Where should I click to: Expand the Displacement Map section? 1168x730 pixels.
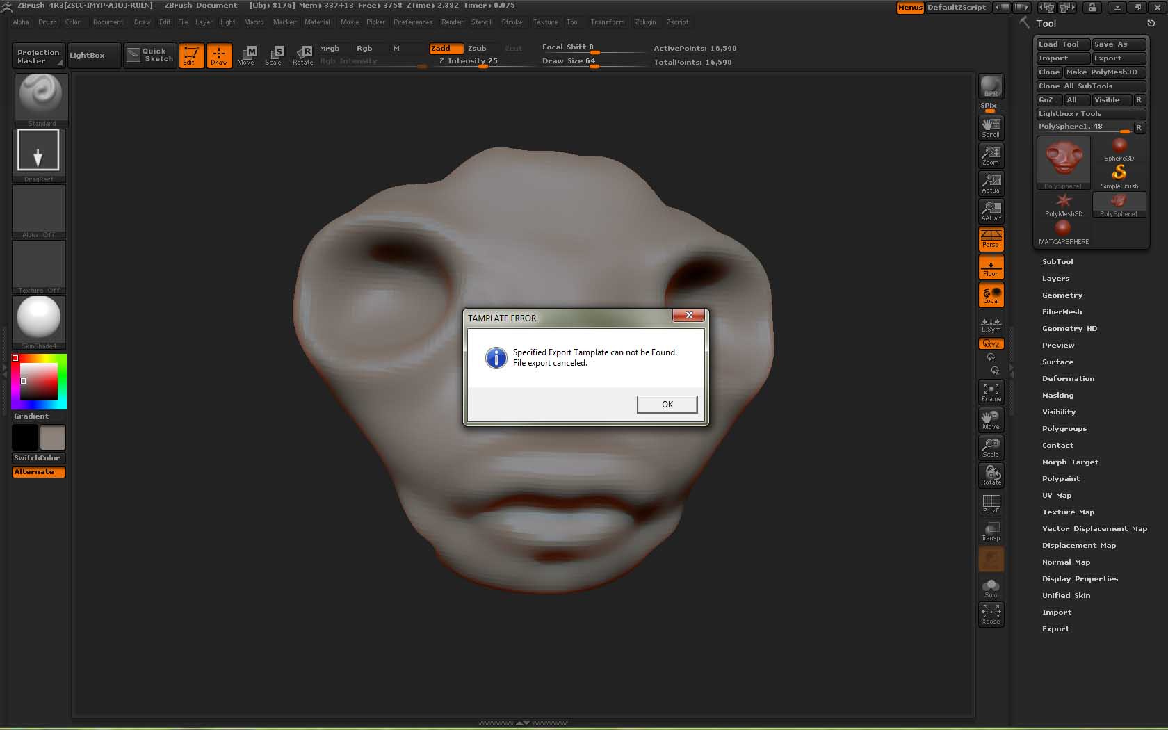(1079, 546)
